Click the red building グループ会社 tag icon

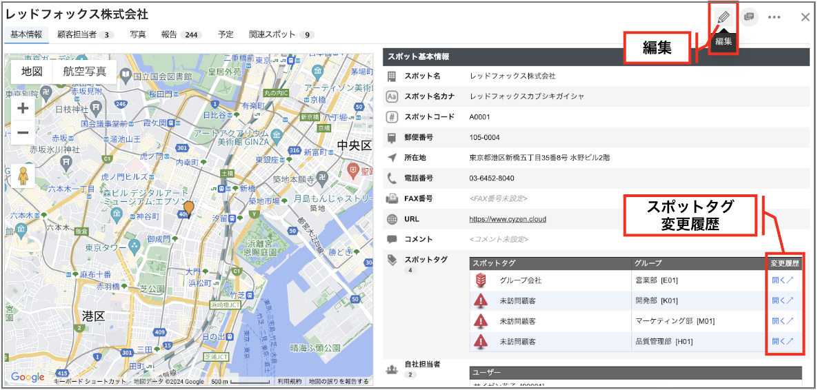click(481, 280)
